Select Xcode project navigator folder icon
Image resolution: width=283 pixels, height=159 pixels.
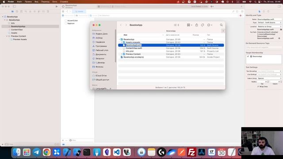coord(12,11)
